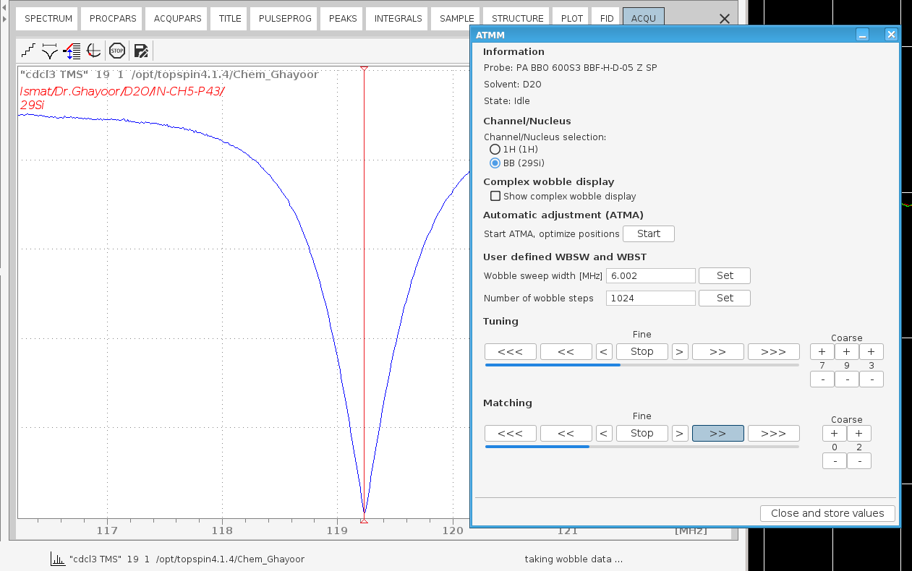Image resolution: width=912 pixels, height=571 pixels.
Task: Click the red and blue arrow lines icon
Action: tap(72, 51)
